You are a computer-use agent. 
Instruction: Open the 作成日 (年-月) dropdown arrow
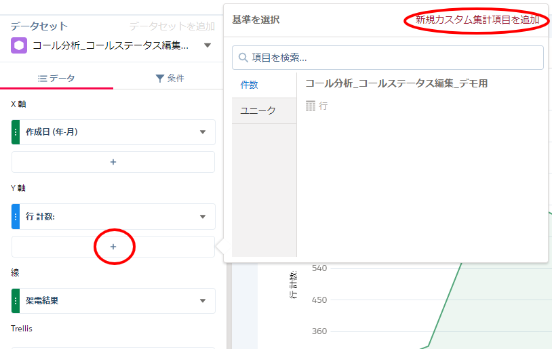pos(202,132)
